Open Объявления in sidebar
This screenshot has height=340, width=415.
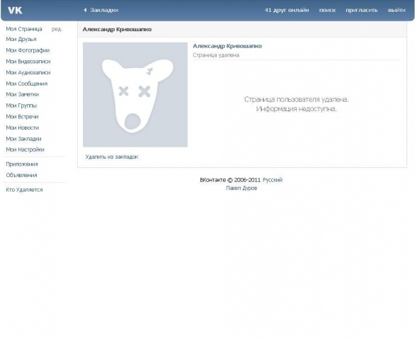pos(21,175)
